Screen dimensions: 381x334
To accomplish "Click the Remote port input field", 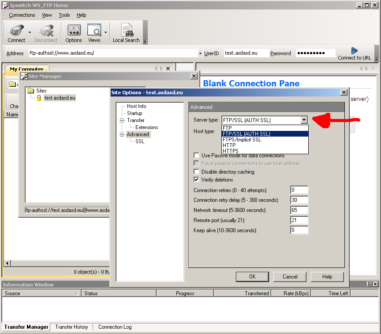I will point(299,220).
